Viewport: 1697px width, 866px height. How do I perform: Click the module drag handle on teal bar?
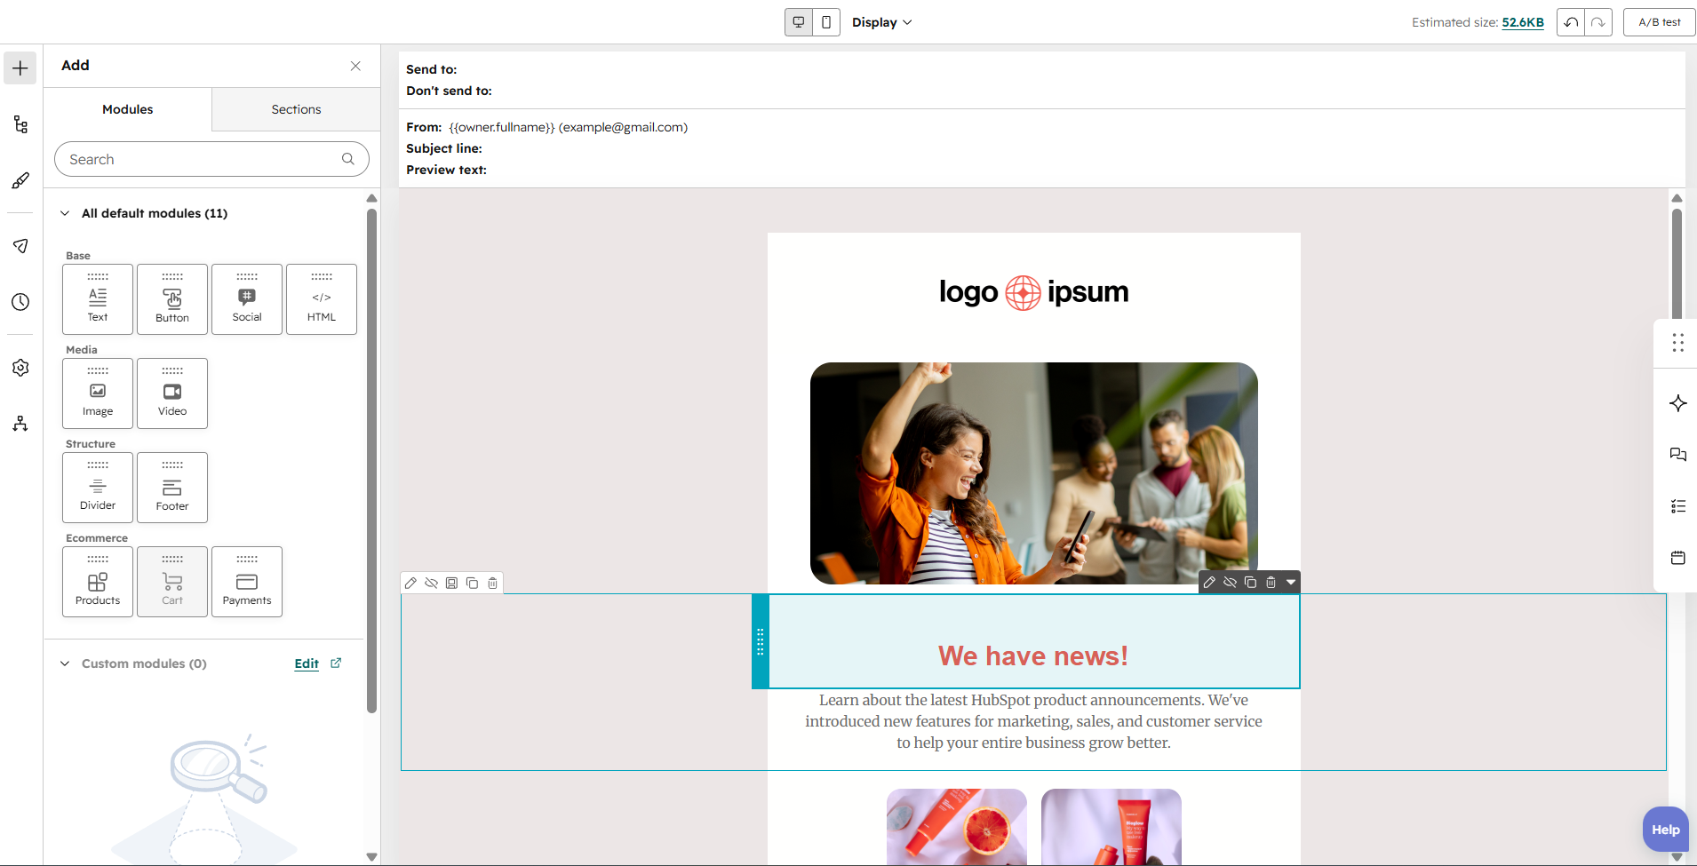coord(760,641)
